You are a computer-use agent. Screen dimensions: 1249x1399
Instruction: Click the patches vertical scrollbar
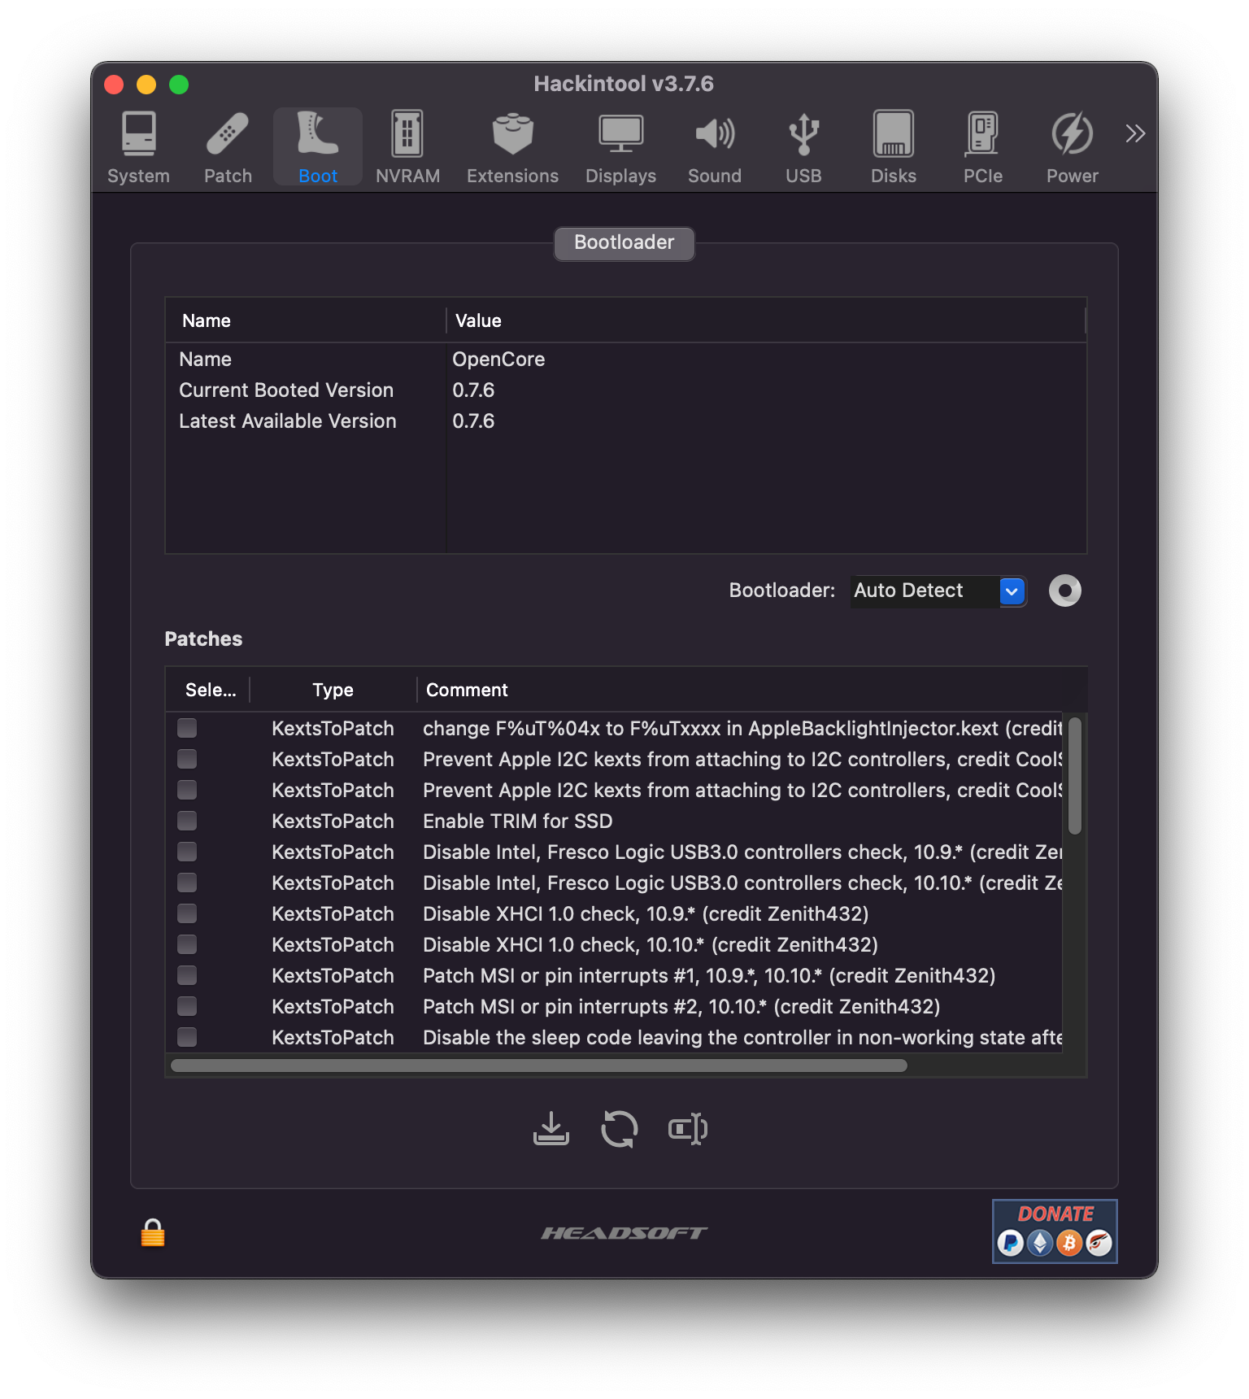coord(1075,775)
